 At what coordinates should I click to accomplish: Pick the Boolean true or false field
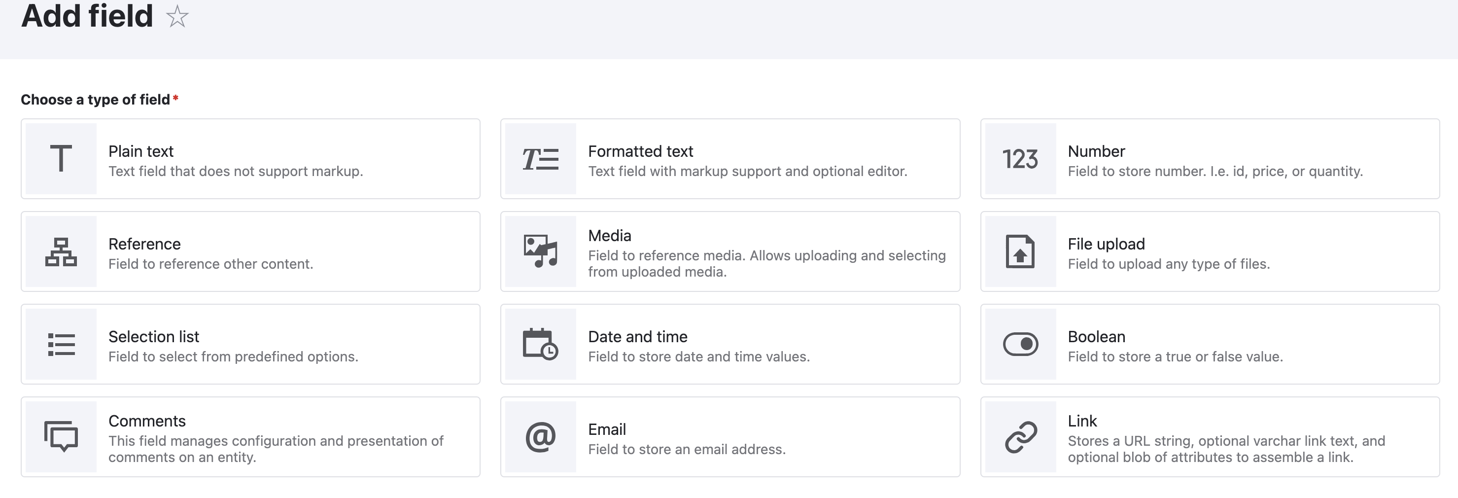point(1096,337)
